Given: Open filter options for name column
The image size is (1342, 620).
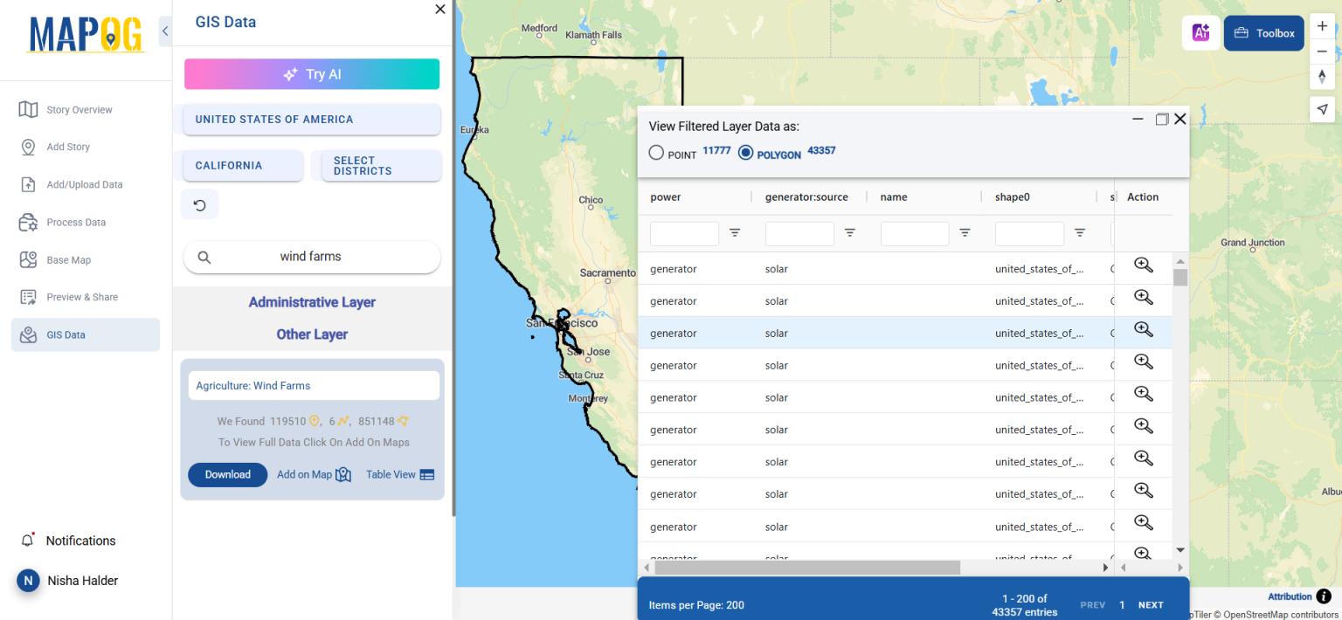Looking at the screenshot, I should tap(965, 233).
